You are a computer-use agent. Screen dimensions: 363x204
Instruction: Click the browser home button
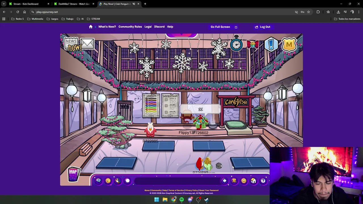[x=24, y=12]
